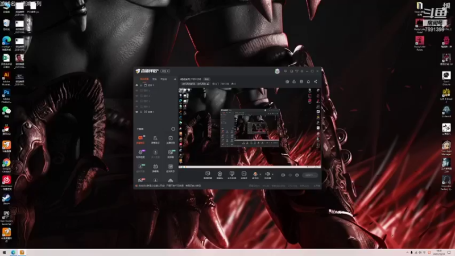The height and width of the screenshot is (256, 455).
Task: Open the filmstrip tool with green badge
Action: tap(170, 153)
